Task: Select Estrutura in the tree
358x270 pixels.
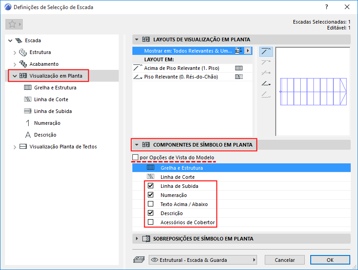Action: point(40,52)
